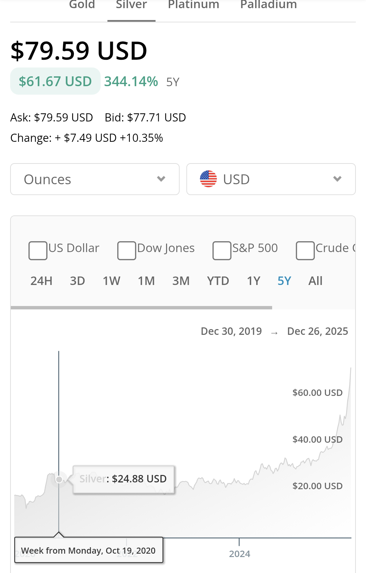Select the Palladium tab
This screenshot has width=366, height=573.
pyautogui.click(x=268, y=5)
